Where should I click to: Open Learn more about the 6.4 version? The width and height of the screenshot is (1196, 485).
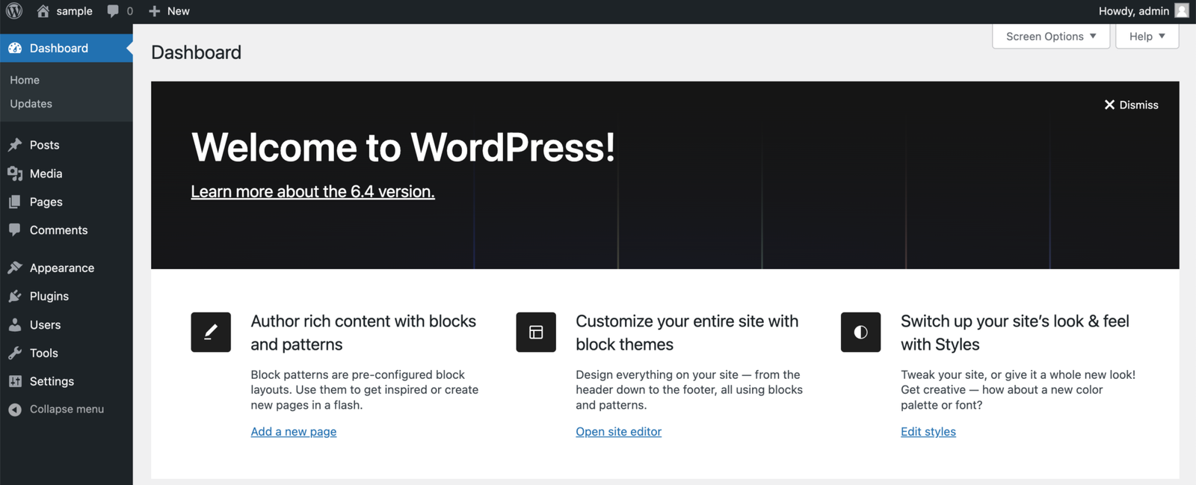tap(312, 192)
